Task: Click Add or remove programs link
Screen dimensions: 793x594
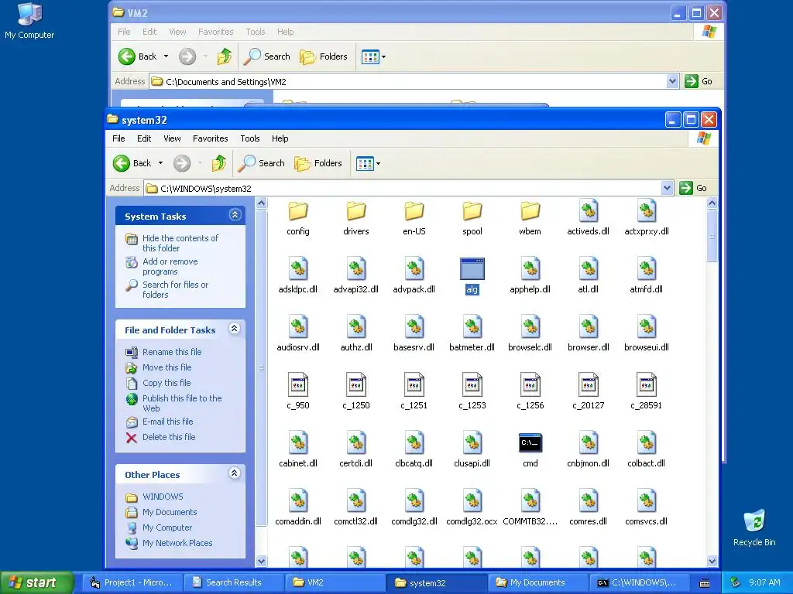Action: [x=170, y=266]
